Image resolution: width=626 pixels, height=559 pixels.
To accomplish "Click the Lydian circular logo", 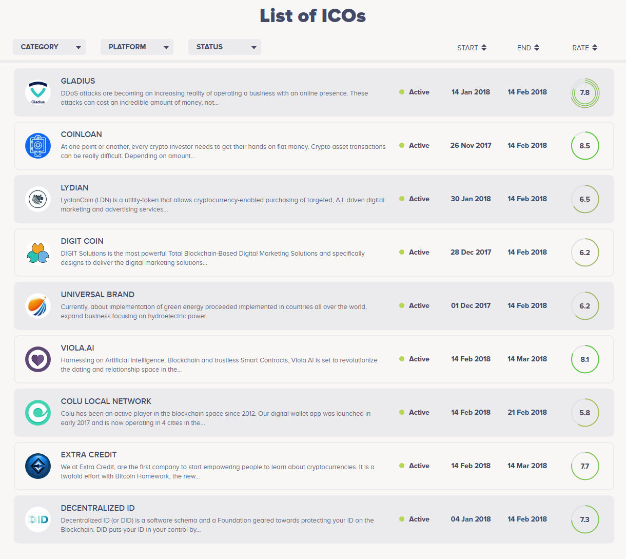I will click(37, 199).
